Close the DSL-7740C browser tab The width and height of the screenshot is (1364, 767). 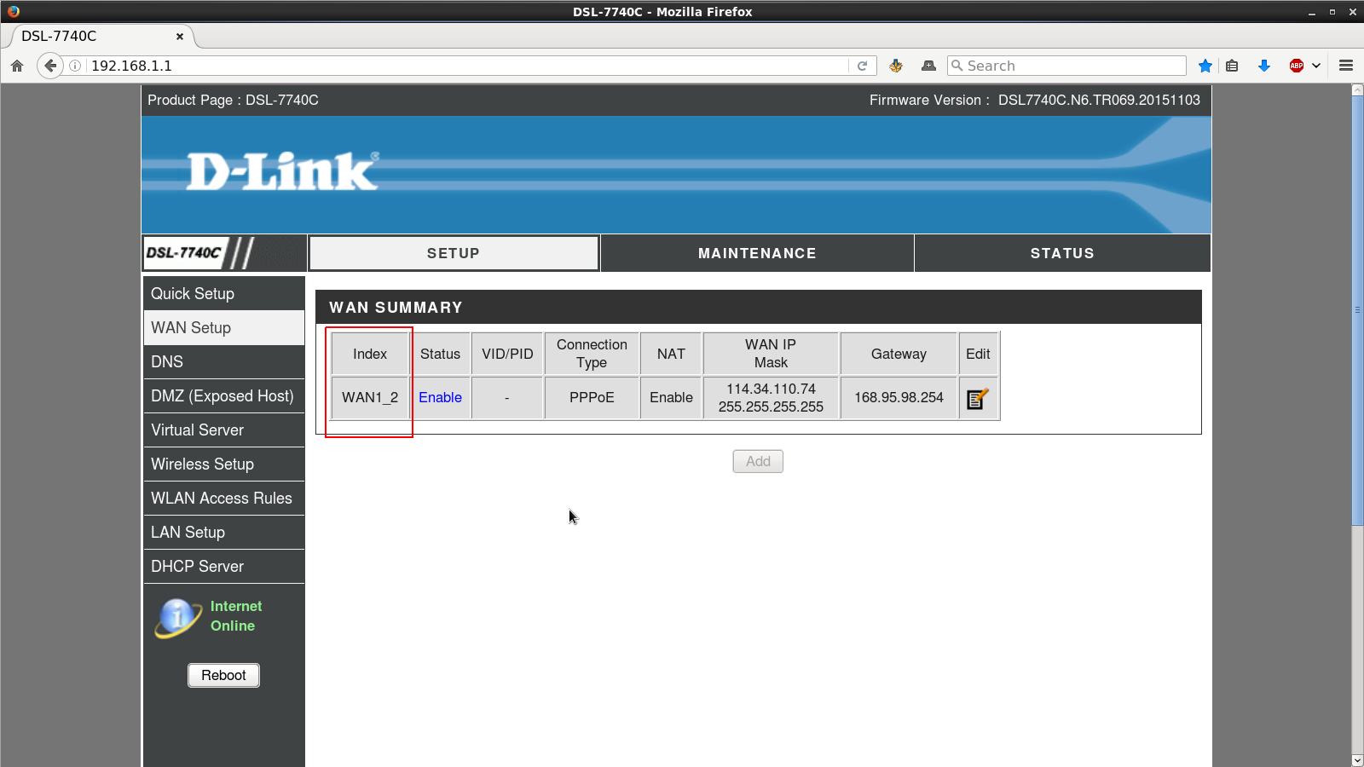[x=180, y=36]
